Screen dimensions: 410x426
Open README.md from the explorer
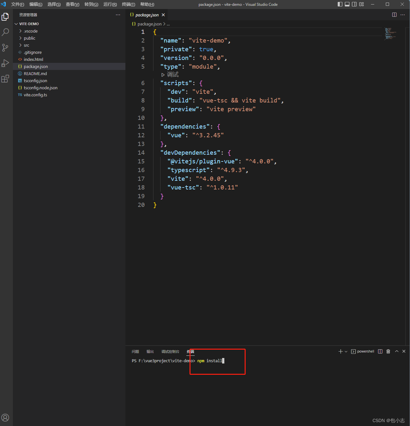click(69, 73)
